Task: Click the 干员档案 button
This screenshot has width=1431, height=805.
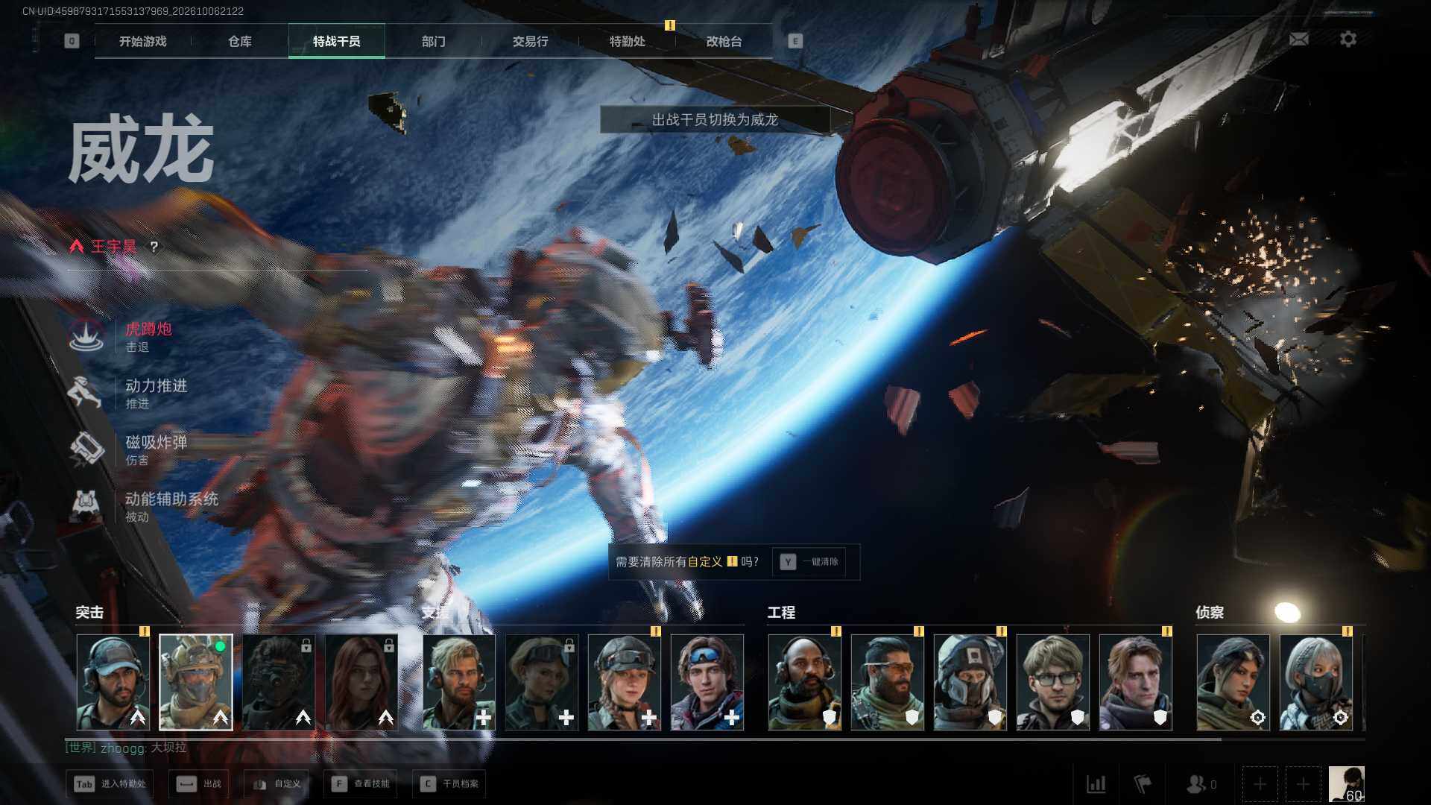Action: tap(449, 784)
